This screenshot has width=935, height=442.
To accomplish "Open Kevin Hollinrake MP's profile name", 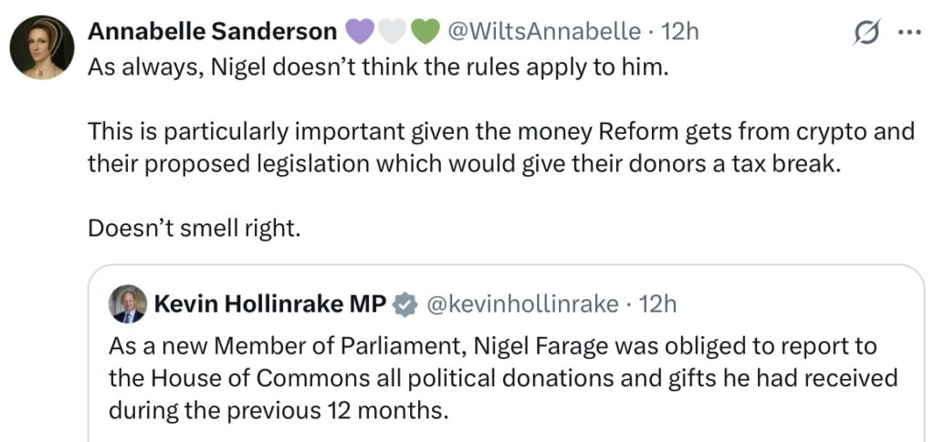I will tap(271, 304).
